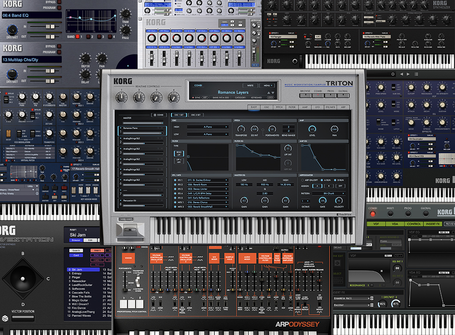Toggle BYPASS on Multitap Chs/Dly effect

[x=59, y=46]
